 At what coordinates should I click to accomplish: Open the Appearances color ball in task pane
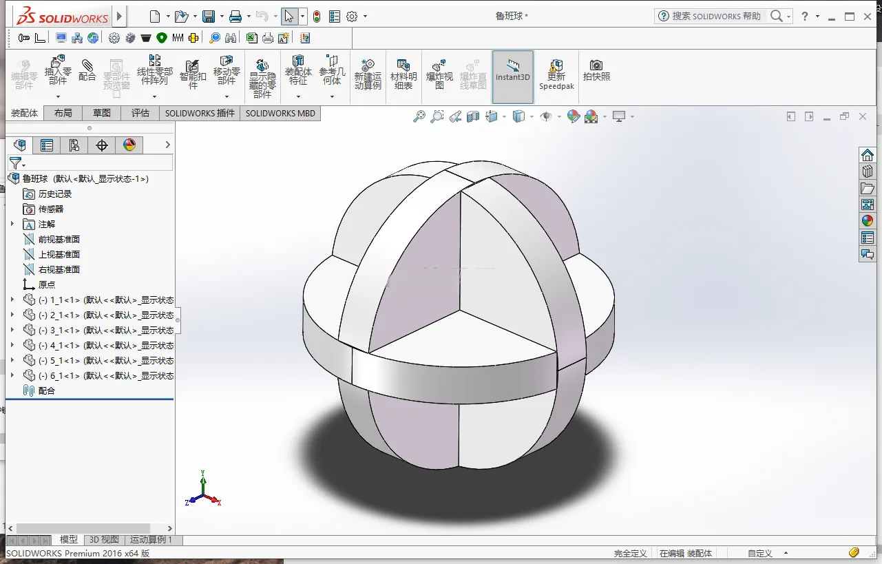pyautogui.click(x=868, y=221)
